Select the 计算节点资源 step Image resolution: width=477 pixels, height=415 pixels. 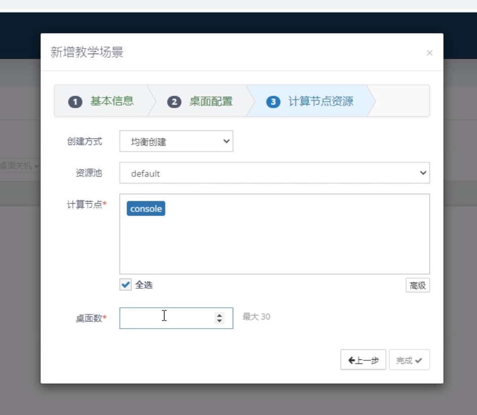[320, 101]
